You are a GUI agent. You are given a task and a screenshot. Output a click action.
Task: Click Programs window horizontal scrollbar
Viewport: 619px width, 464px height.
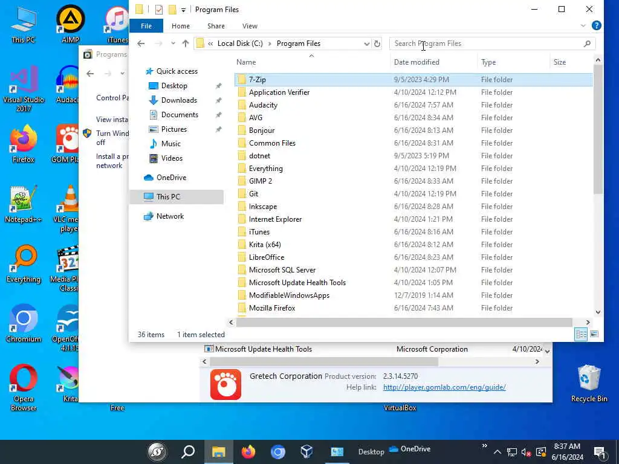324,361
